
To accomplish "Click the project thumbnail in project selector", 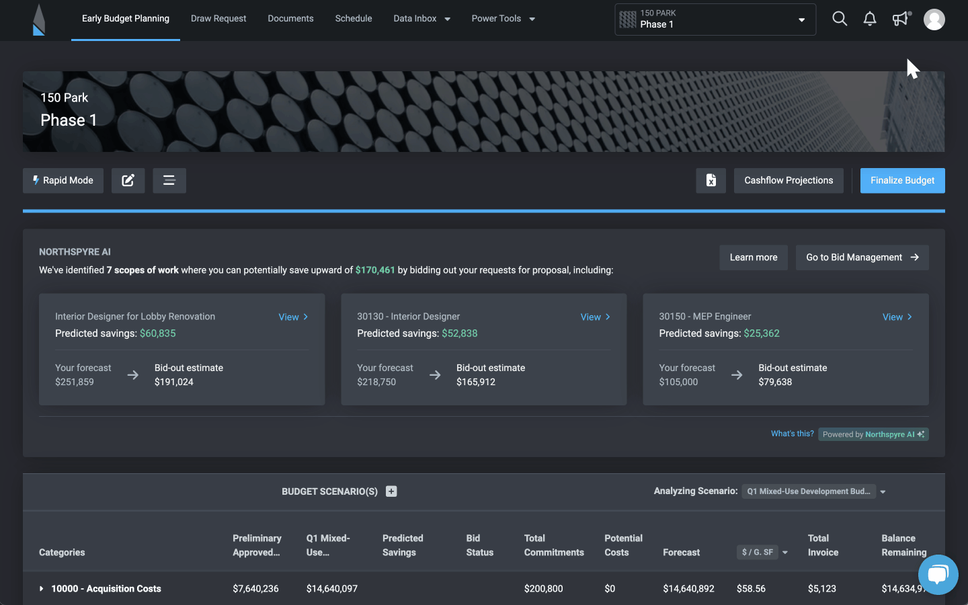I will 627,19.
